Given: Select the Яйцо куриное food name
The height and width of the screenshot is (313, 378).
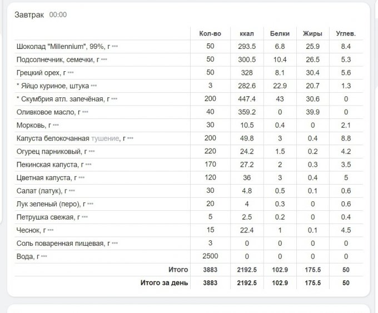Looking at the screenshot, I should tap(53, 86).
